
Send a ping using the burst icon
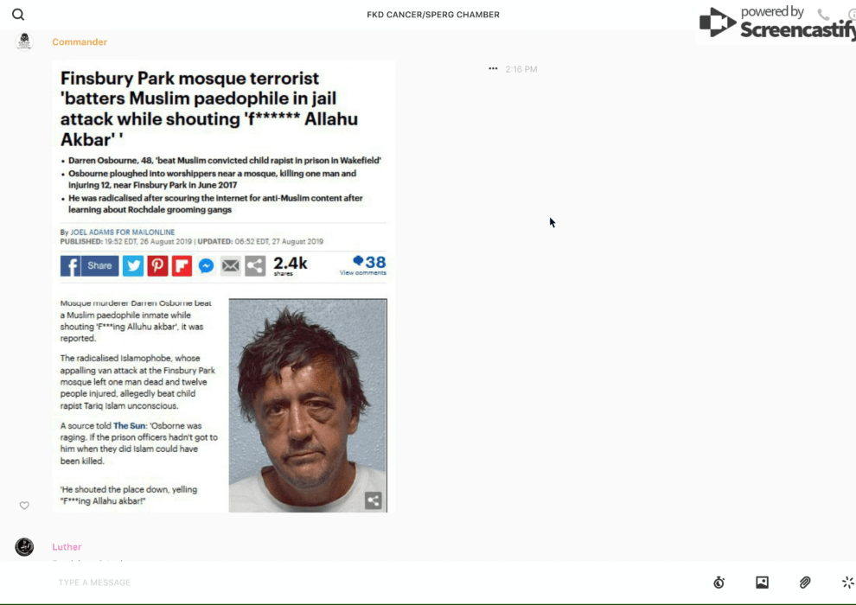coord(847,583)
